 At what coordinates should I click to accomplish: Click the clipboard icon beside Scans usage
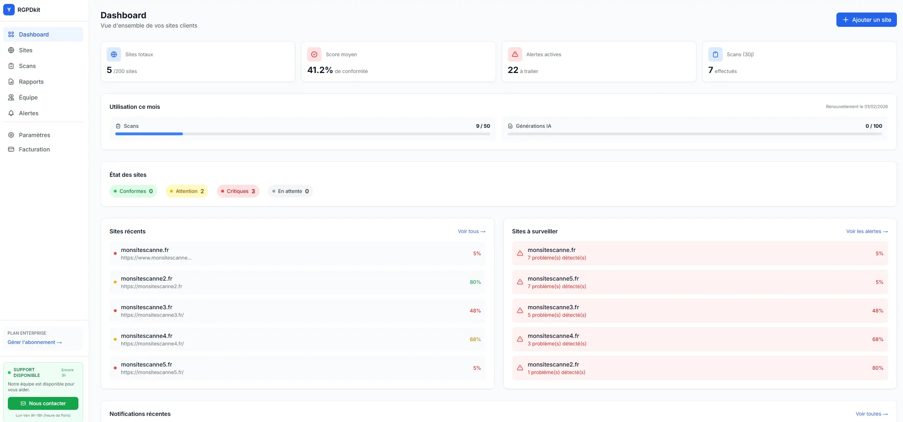click(x=118, y=126)
